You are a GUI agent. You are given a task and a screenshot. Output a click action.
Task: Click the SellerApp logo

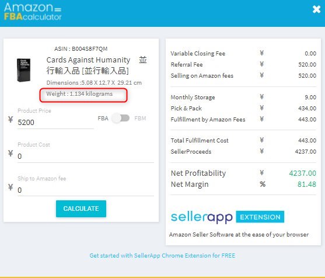(x=201, y=217)
